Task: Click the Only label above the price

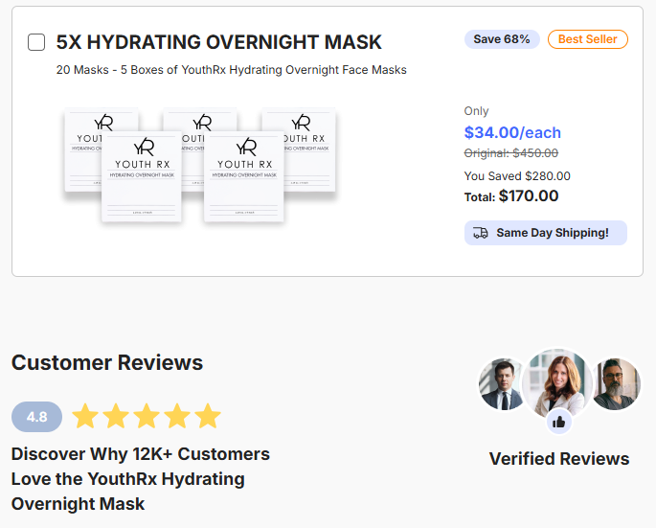Action: [476, 111]
